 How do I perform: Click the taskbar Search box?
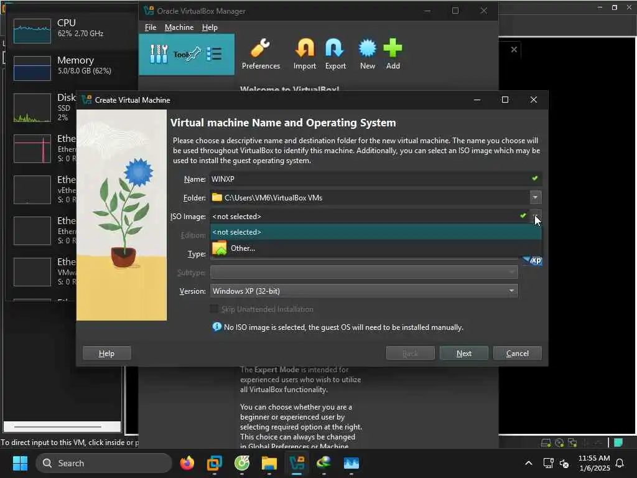pos(104,463)
